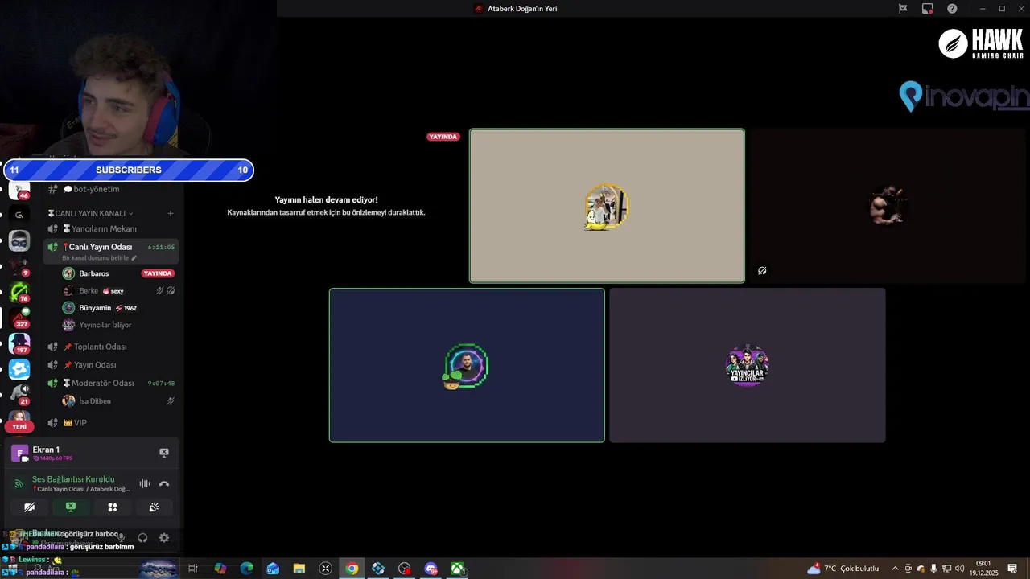
Task: Open server icon with badge 327
Action: tap(19, 318)
